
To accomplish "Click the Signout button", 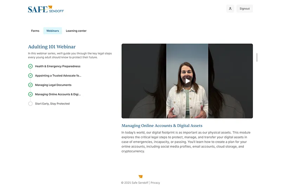I will (244, 8).
